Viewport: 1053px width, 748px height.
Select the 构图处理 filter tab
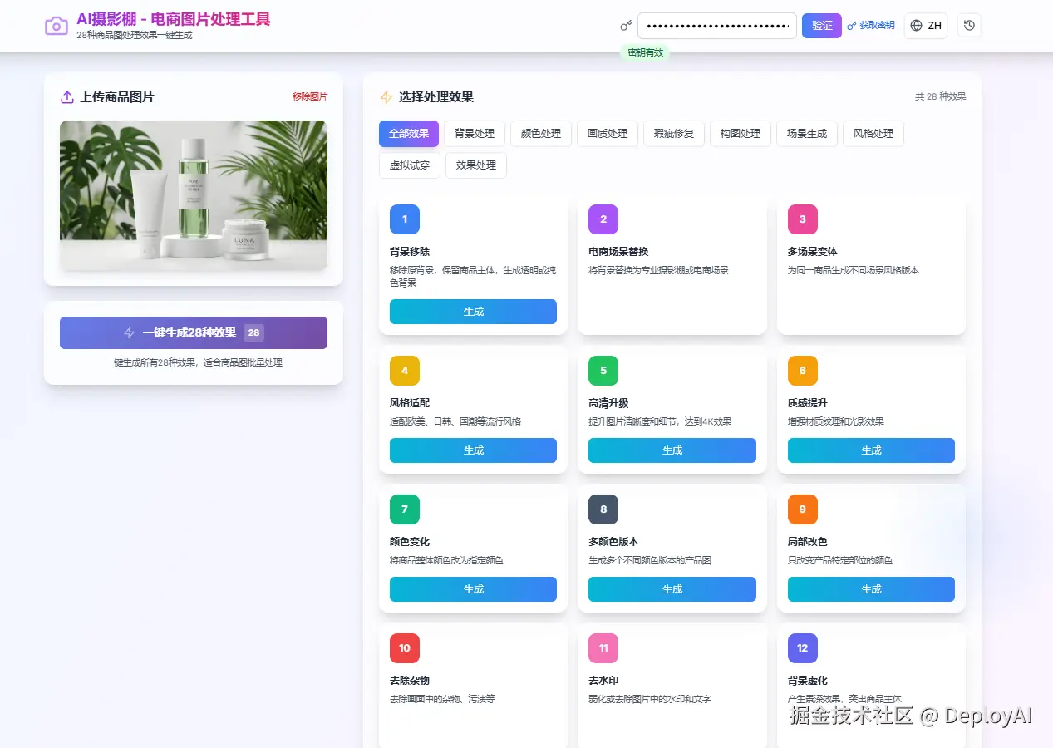click(741, 134)
